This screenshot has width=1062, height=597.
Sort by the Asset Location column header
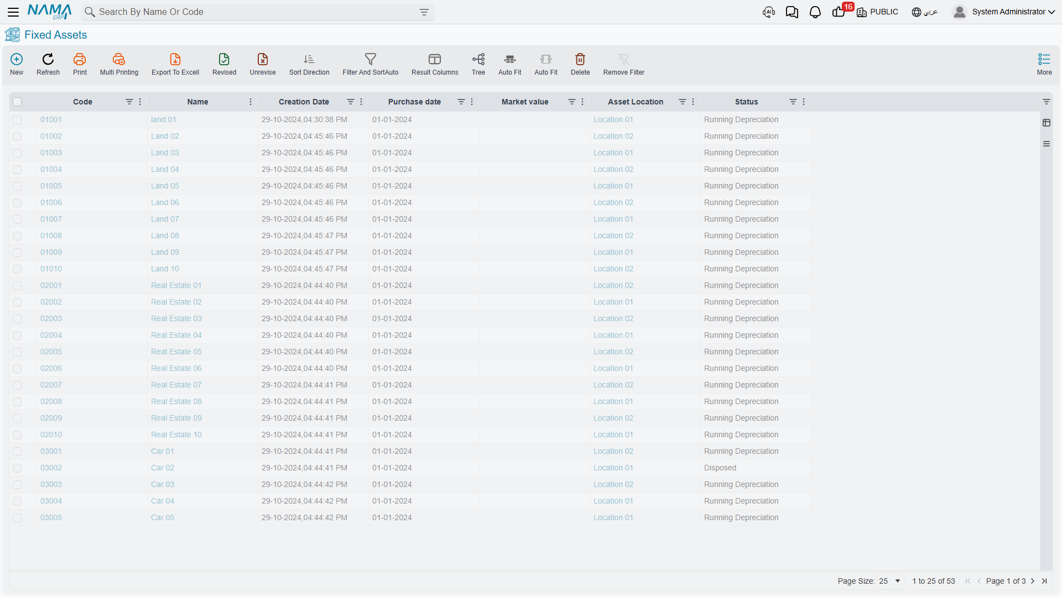pos(636,102)
